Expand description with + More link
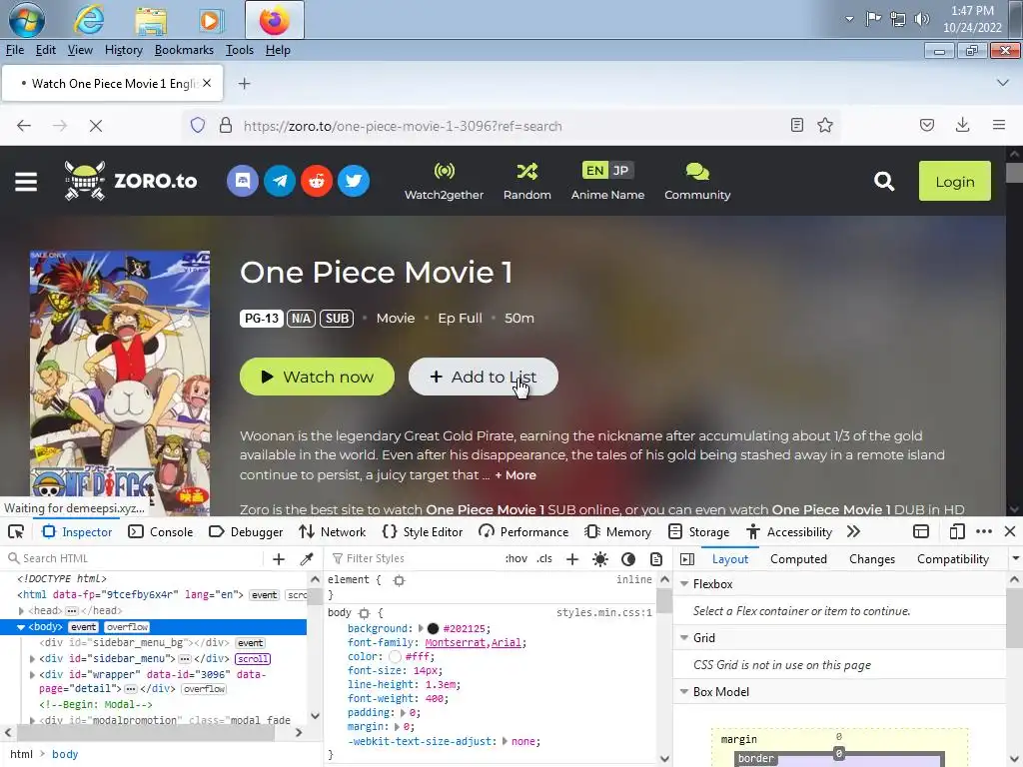Screen dimensions: 1023x767 coord(515,475)
